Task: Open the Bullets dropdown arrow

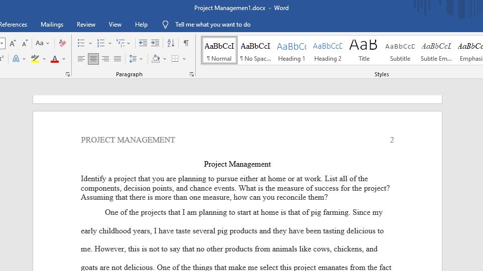Action: (x=90, y=44)
